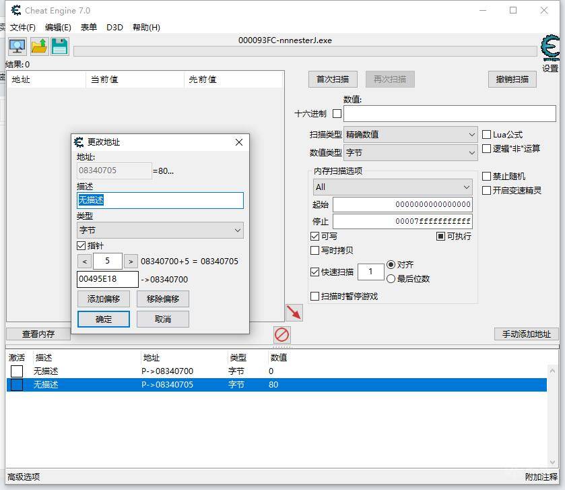565x490 pixels.
Task: Click the base address 00495E18 field
Action: pos(107,280)
